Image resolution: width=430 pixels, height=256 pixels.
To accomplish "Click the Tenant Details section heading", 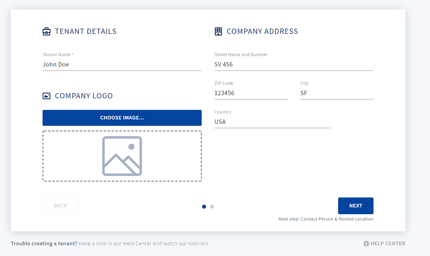I will pos(86,31).
